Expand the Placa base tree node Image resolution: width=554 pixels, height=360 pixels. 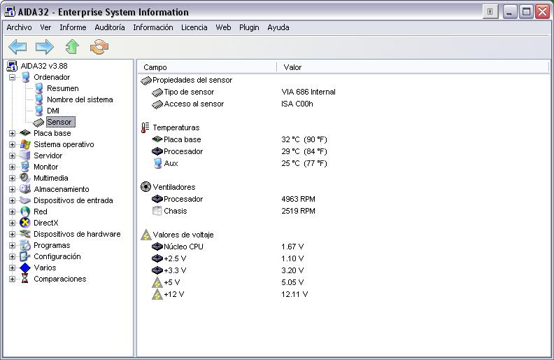click(12, 133)
